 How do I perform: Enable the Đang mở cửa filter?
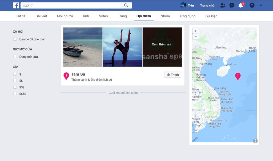click(x=15, y=57)
